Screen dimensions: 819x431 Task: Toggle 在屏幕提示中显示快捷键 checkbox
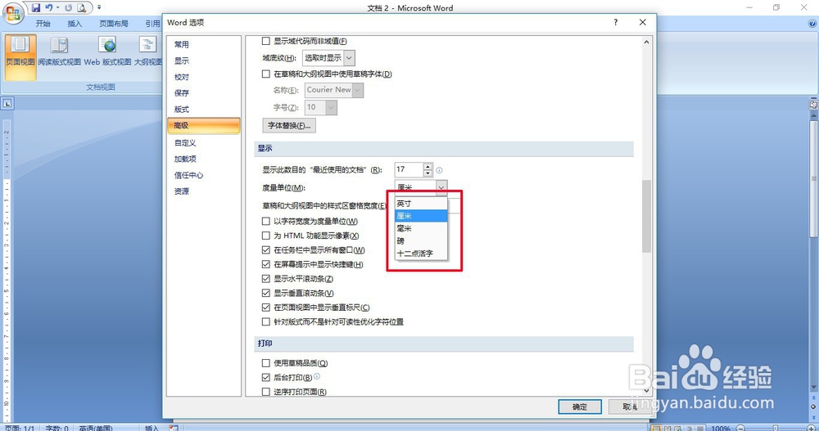click(x=266, y=264)
